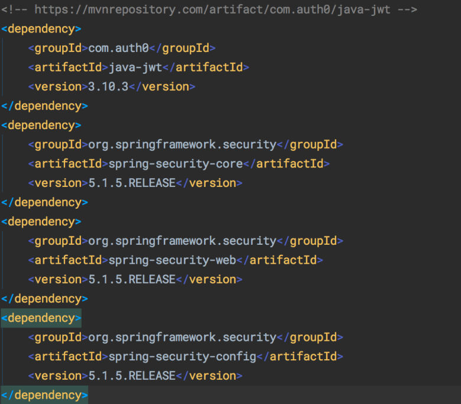The height and width of the screenshot is (404, 461).
Task: Click spring-security-web artifactId text
Action: [173, 260]
